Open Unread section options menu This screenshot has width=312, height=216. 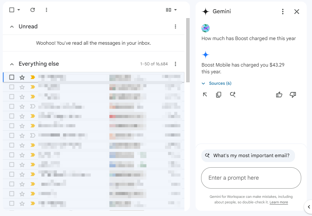click(x=175, y=27)
